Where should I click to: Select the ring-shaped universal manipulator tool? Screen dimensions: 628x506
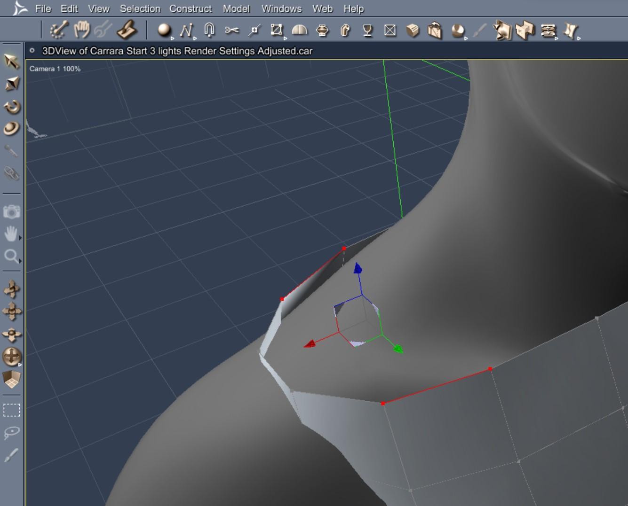tap(12, 128)
